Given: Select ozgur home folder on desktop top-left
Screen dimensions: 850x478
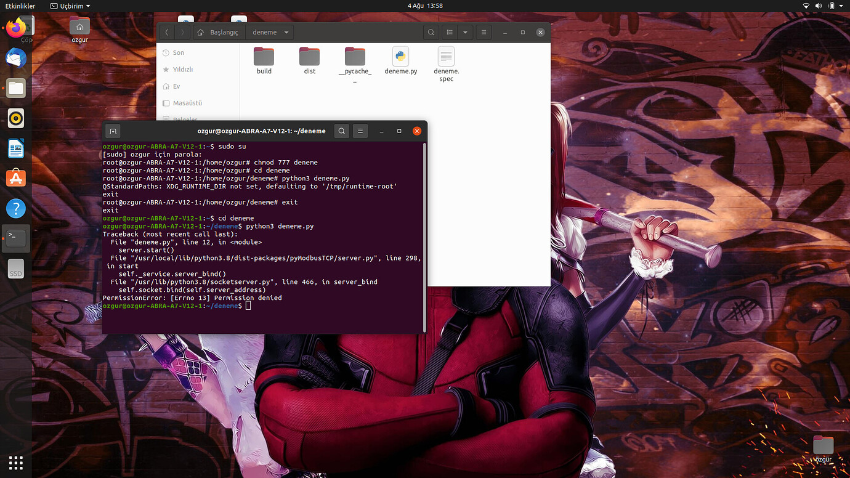Looking at the screenshot, I should 79,30.
